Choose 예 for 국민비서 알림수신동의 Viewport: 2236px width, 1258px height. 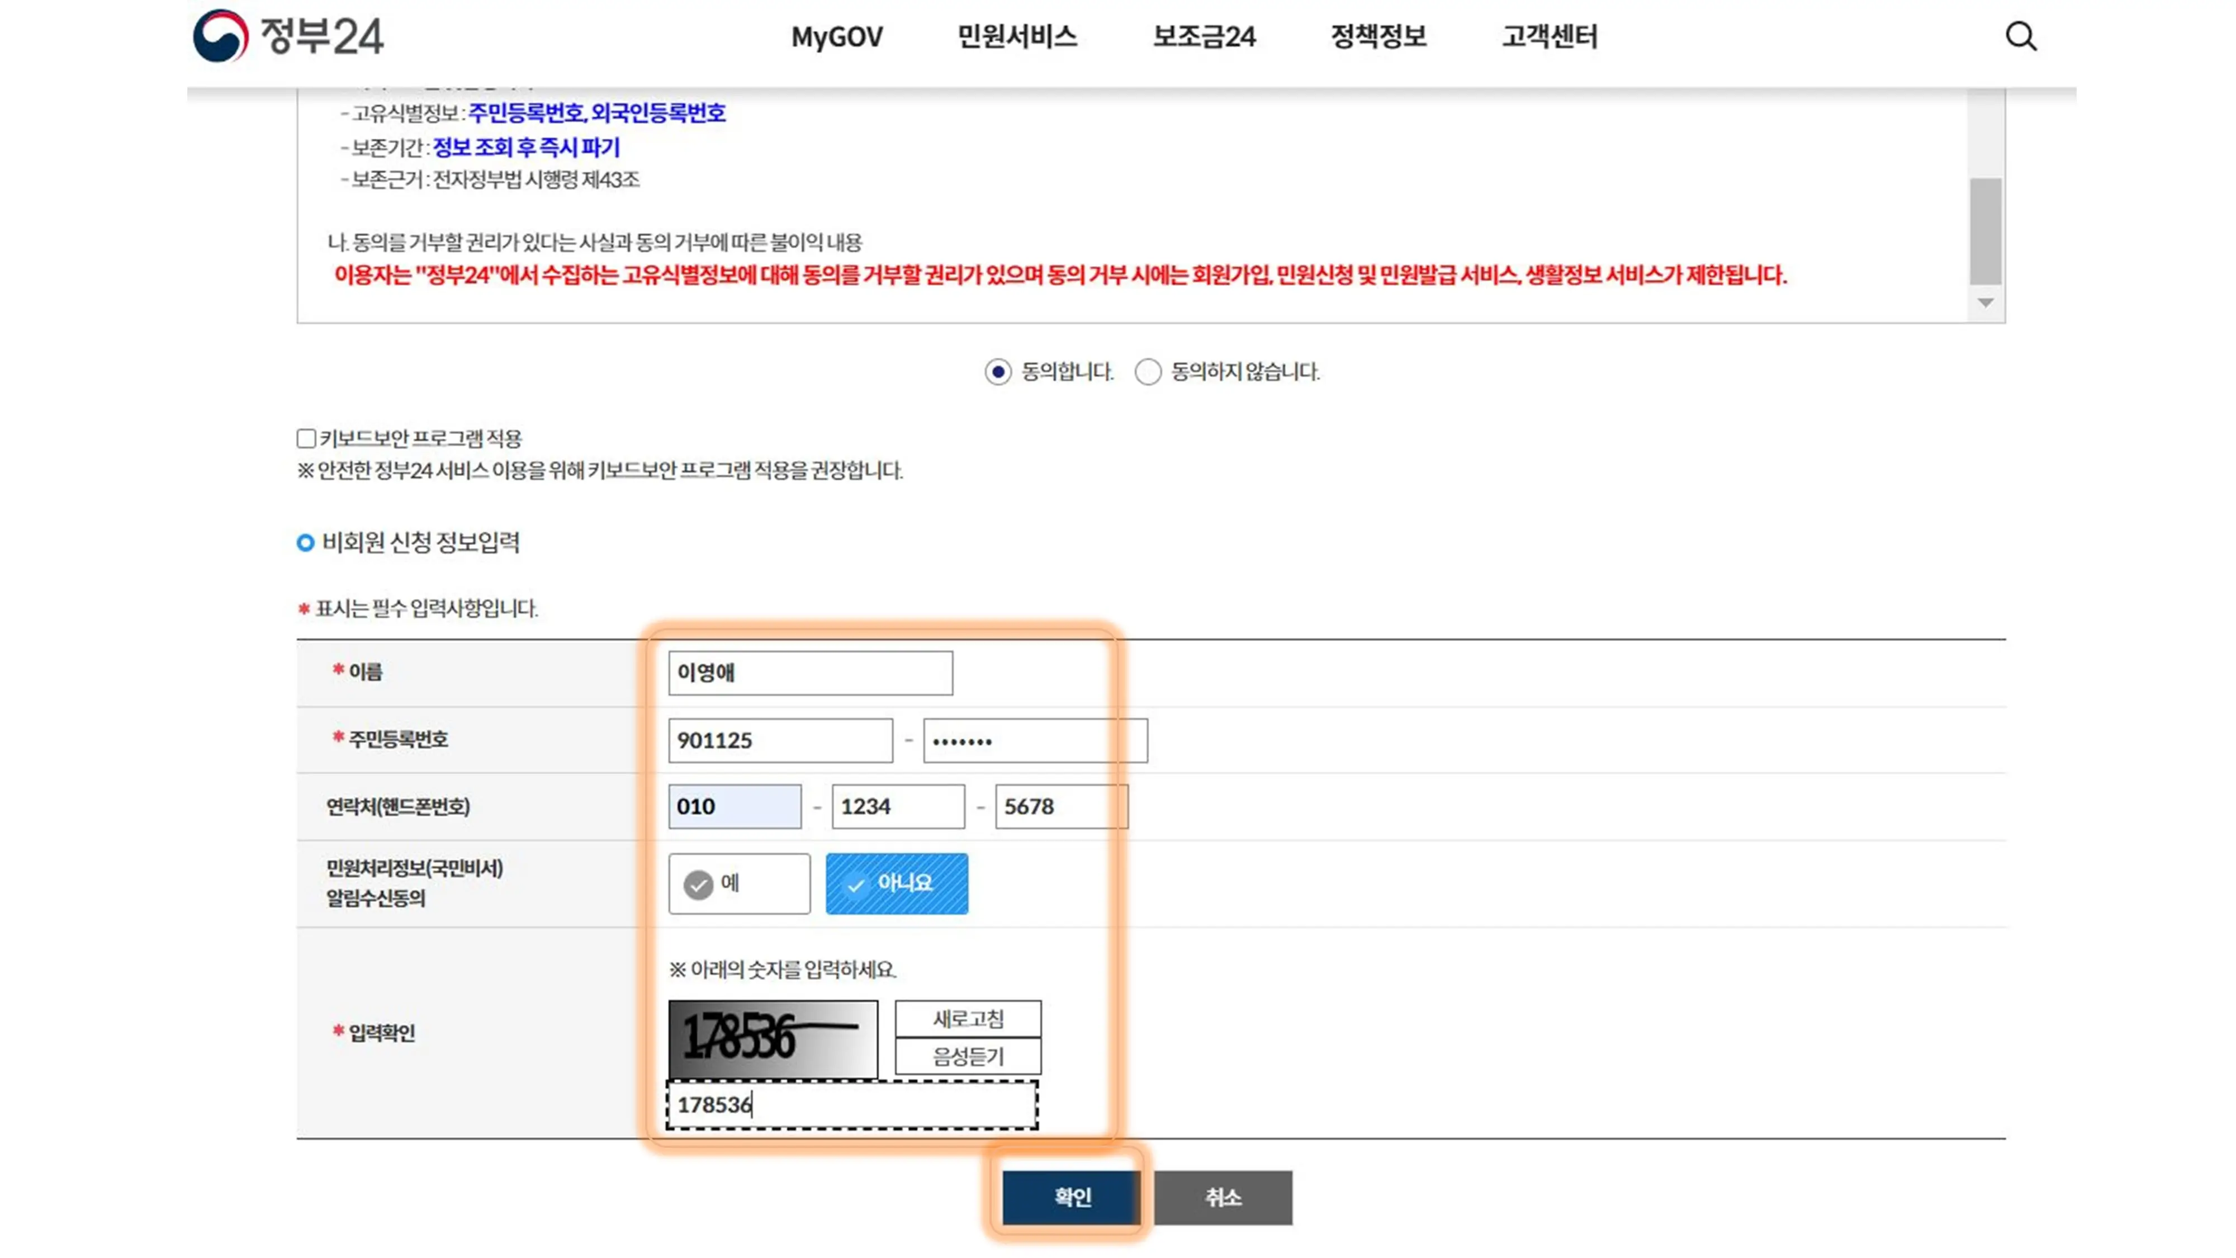pos(738,883)
